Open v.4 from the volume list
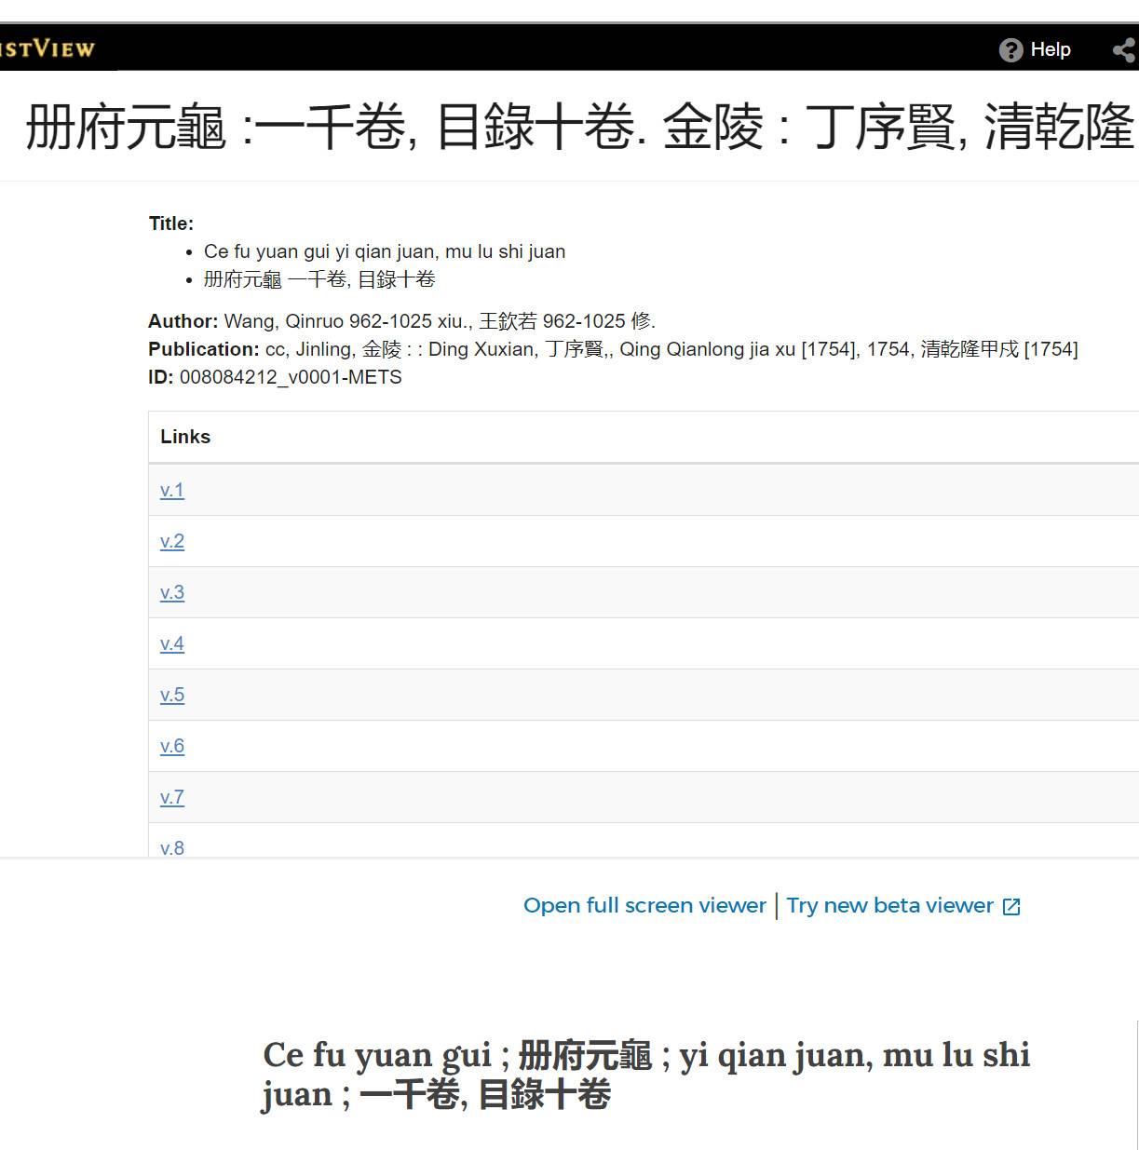 171,643
